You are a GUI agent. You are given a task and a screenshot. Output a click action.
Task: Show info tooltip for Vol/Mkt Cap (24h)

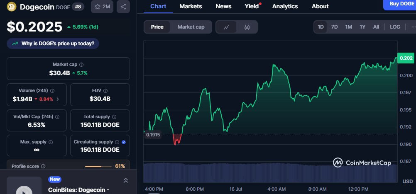57,116
